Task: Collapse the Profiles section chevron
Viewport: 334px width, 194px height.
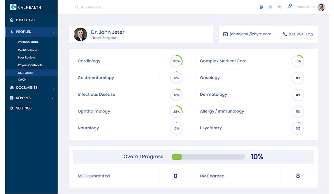Action: 52,32
